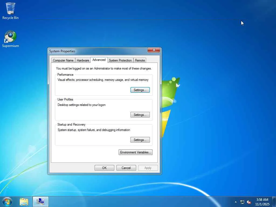Click the Startup and Recovery group label

71,125
